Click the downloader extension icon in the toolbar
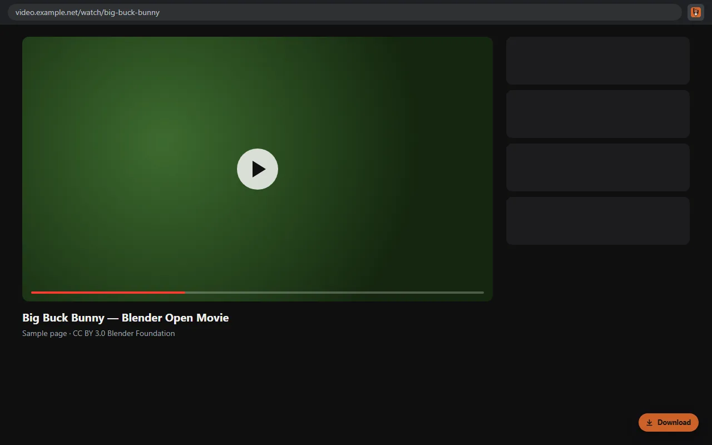712x445 pixels. tap(696, 12)
